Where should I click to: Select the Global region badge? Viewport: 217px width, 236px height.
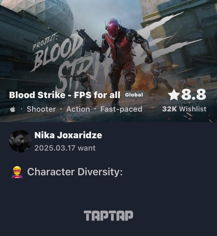134,95
